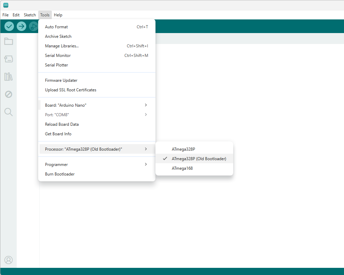
Task: Open the Boards Manager sidebar icon
Action: 9,59
